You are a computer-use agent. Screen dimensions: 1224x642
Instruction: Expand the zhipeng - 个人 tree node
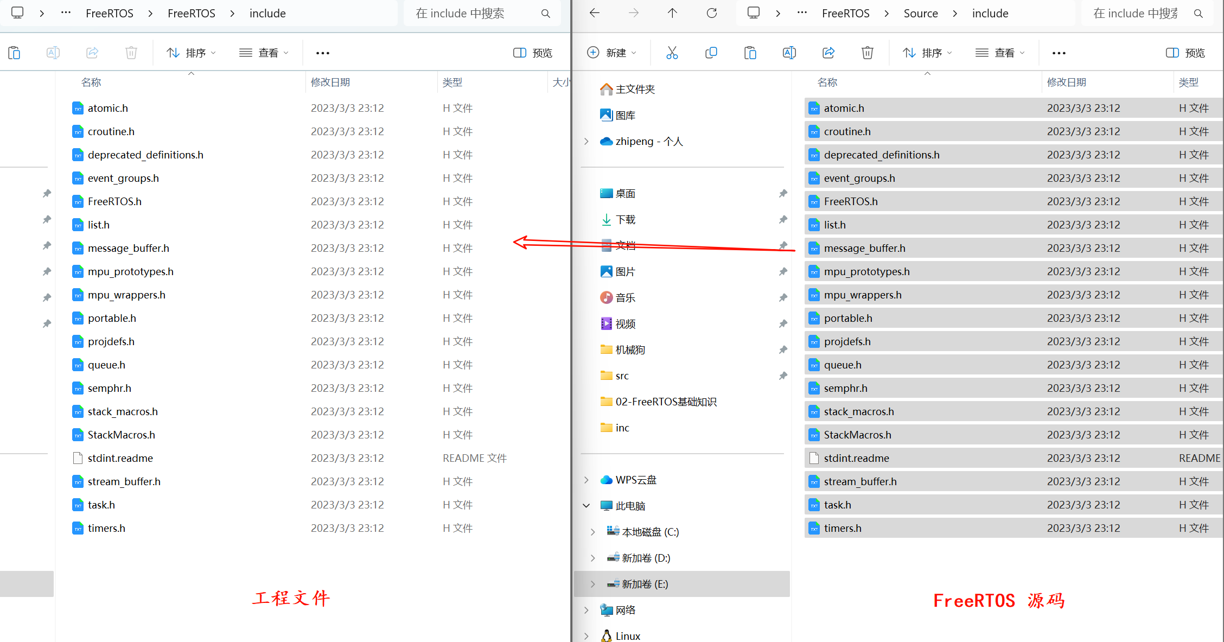[x=586, y=142]
